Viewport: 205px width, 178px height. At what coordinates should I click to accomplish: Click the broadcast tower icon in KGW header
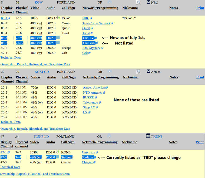pos(110,2)
